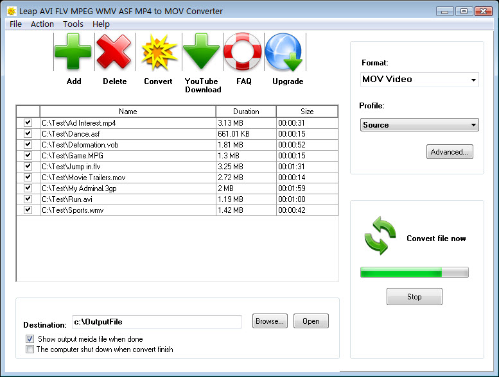Open the Profile dropdown showing Source
499x377 pixels.
(x=419, y=125)
